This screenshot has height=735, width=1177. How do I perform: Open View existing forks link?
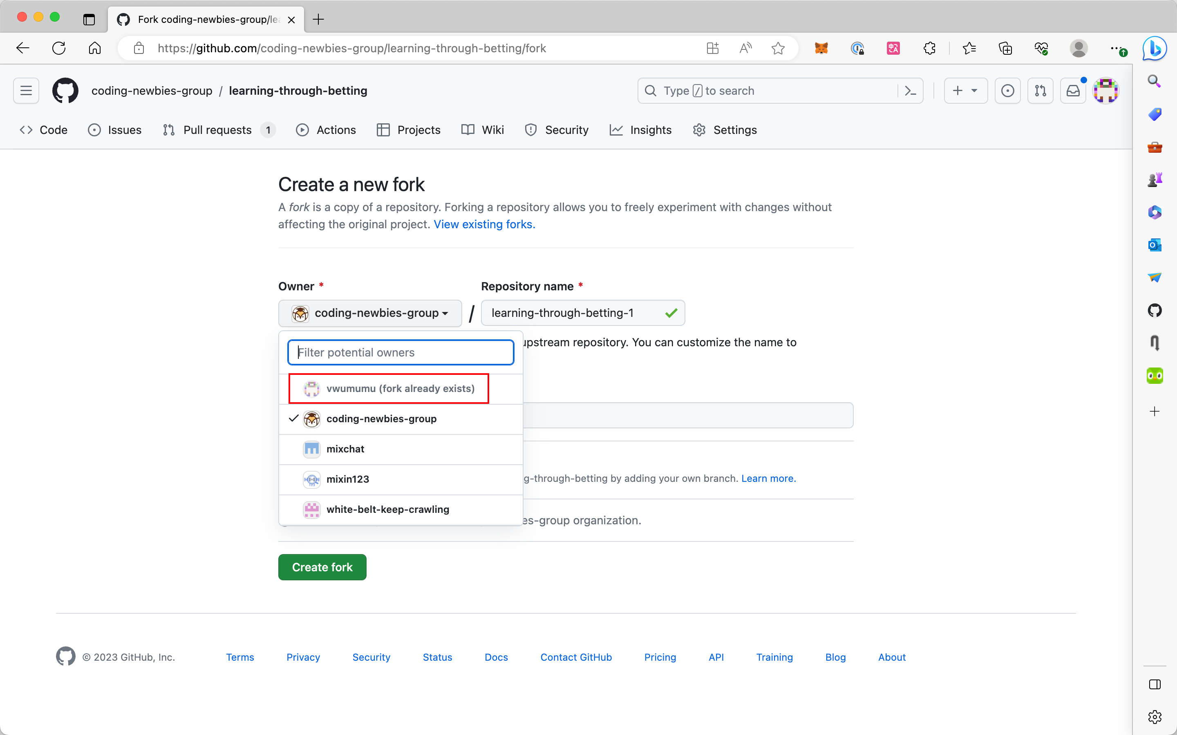pyautogui.click(x=484, y=224)
